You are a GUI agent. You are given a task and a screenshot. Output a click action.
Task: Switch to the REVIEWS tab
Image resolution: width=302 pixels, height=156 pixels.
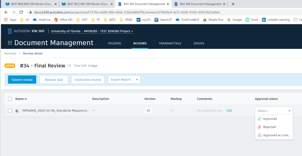pos(140,44)
